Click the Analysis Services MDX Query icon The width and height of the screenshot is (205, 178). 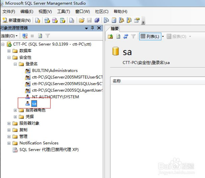point(47,20)
